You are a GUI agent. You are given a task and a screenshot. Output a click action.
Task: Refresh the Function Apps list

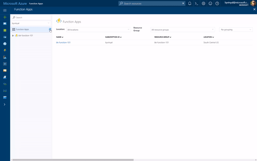[50, 29]
